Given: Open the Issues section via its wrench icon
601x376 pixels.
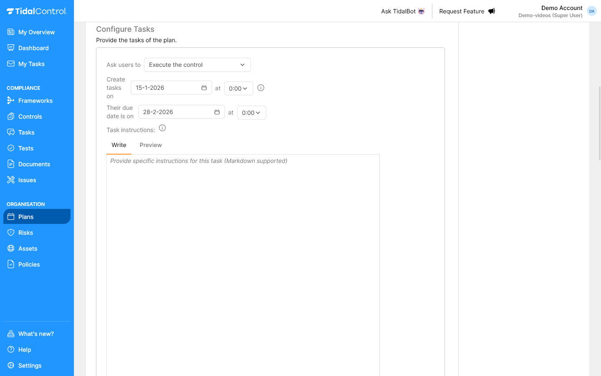Looking at the screenshot, I should coord(11,180).
